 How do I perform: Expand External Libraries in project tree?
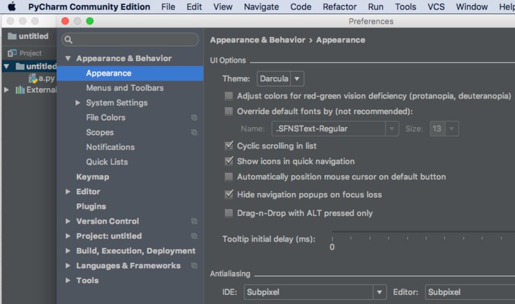click(6, 90)
